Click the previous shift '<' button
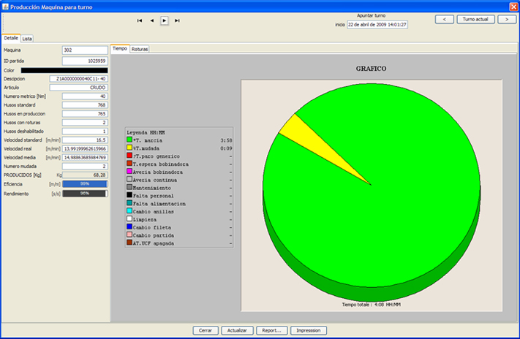 pos(445,20)
